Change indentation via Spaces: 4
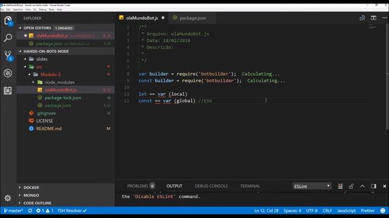This screenshot has width=389, height=218. coord(292,211)
